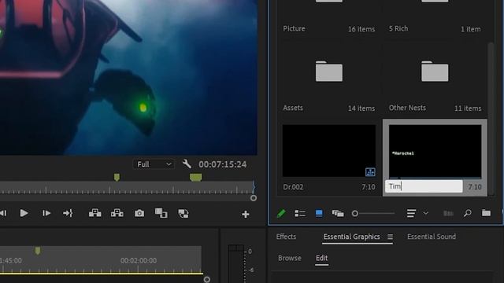Viewport: 504px width, 283px height.
Task: Click the 11 items count label
Action: tap(468, 108)
